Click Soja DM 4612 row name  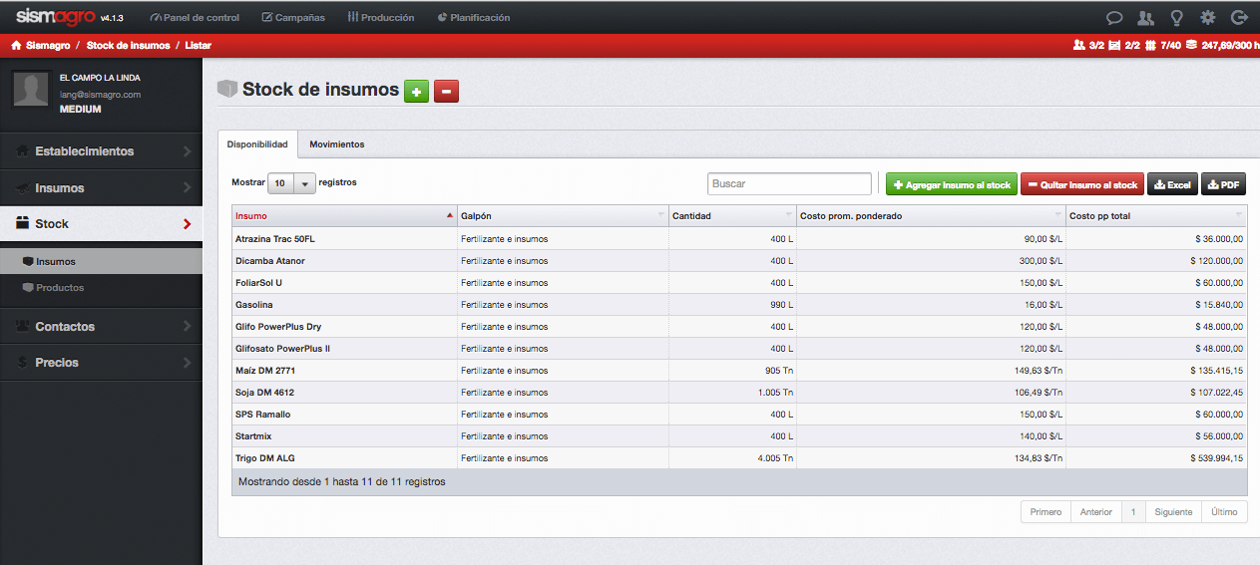coord(264,393)
